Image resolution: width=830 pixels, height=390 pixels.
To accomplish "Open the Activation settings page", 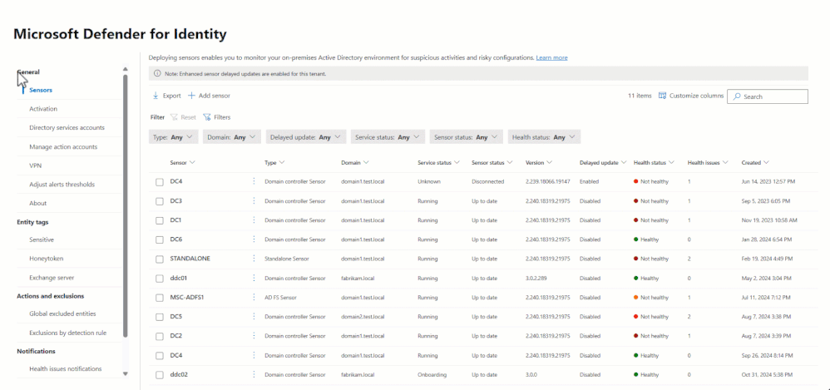I will click(x=43, y=109).
